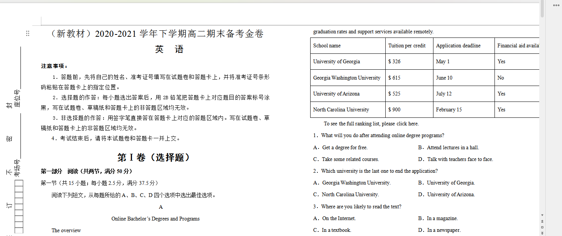
Task: Click answer 'D. University of Arizona.'
Action: 446,194
